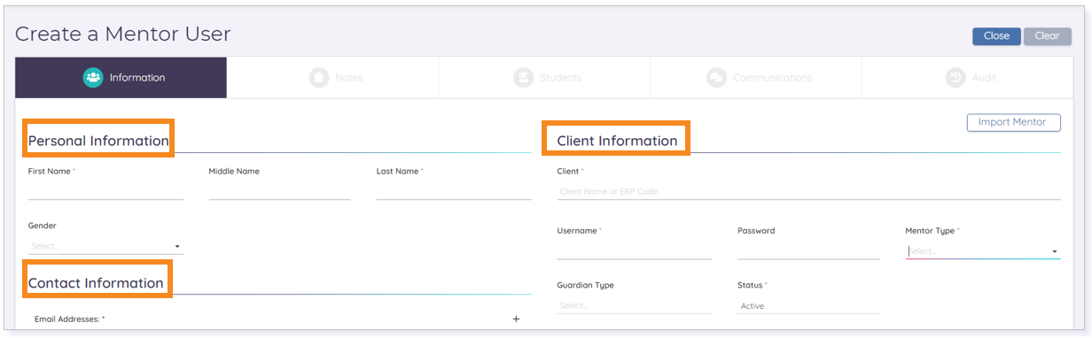Click the Personal Information heading
This screenshot has height=338, width=1092.
coord(98,141)
